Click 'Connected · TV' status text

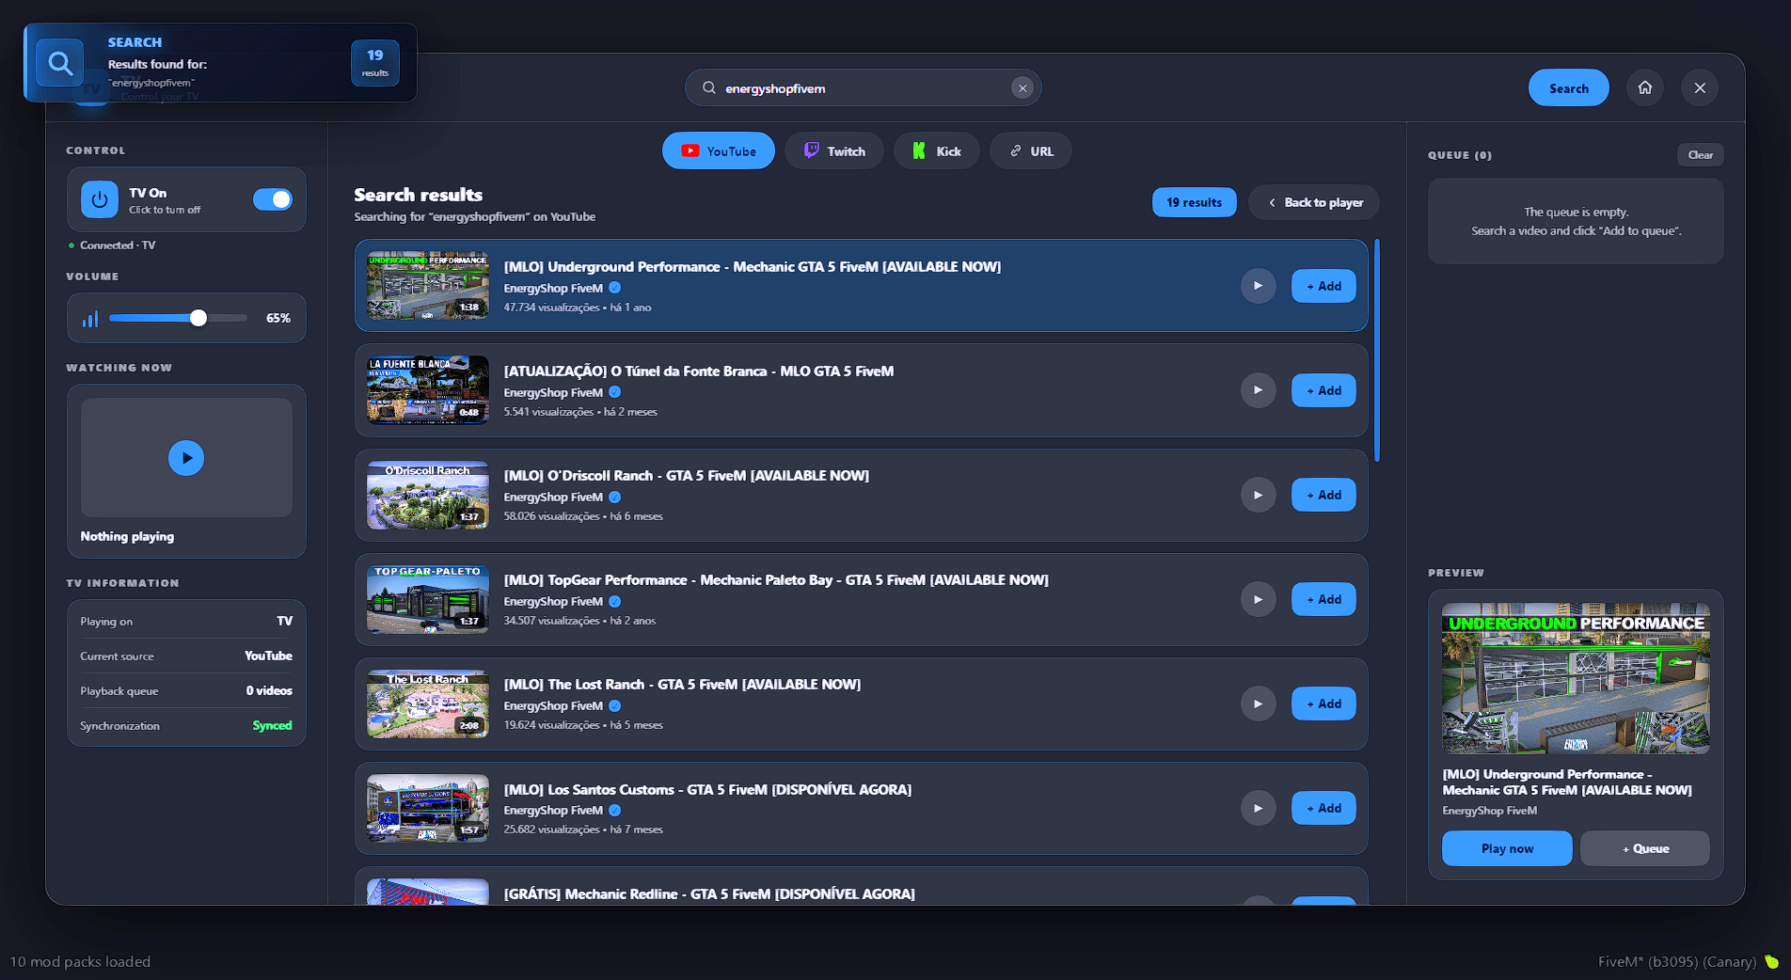118,245
